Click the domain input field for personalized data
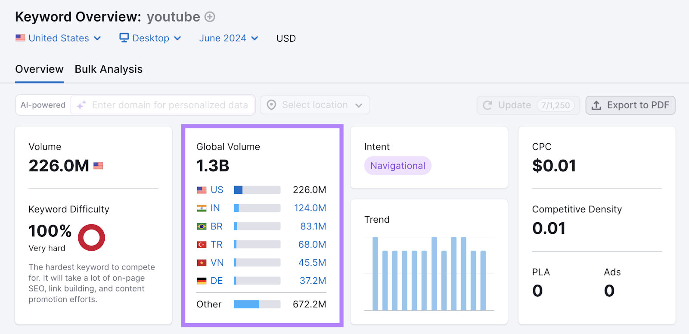 pos(162,105)
